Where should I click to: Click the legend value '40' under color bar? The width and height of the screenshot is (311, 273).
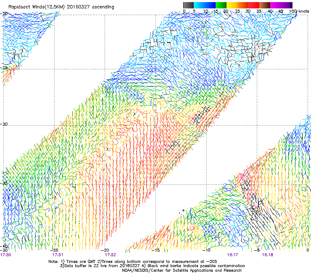click(x=270, y=11)
